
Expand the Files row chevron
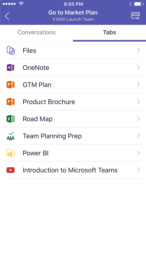pyautogui.click(x=138, y=50)
